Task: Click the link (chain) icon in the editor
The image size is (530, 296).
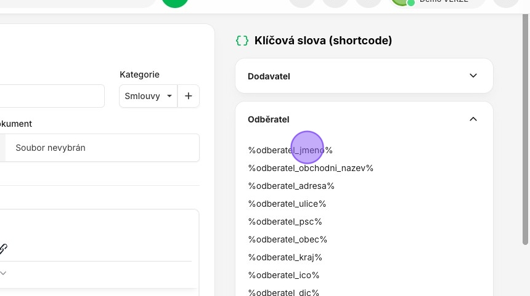Action: (3, 249)
